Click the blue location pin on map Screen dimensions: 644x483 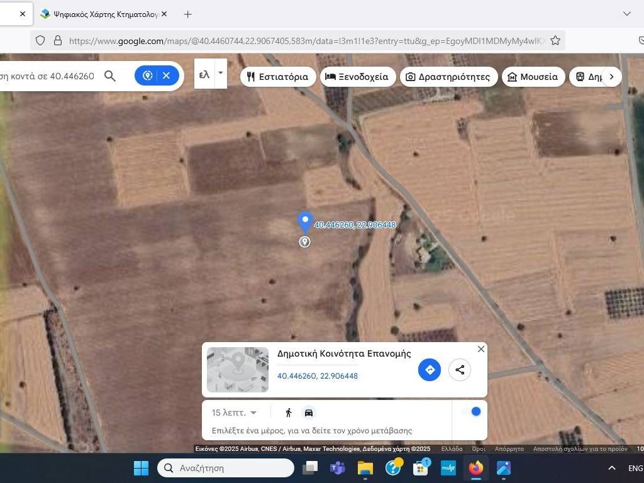click(305, 222)
